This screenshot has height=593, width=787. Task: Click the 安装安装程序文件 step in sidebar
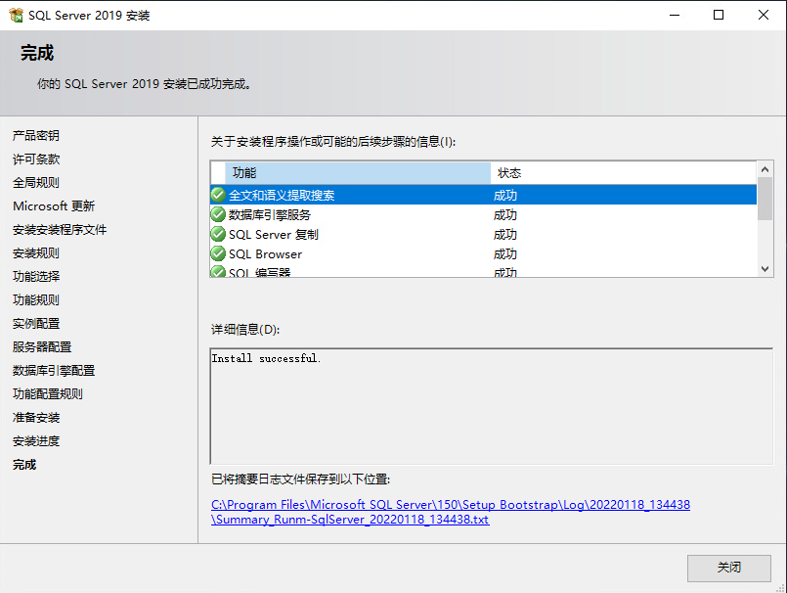click(60, 230)
